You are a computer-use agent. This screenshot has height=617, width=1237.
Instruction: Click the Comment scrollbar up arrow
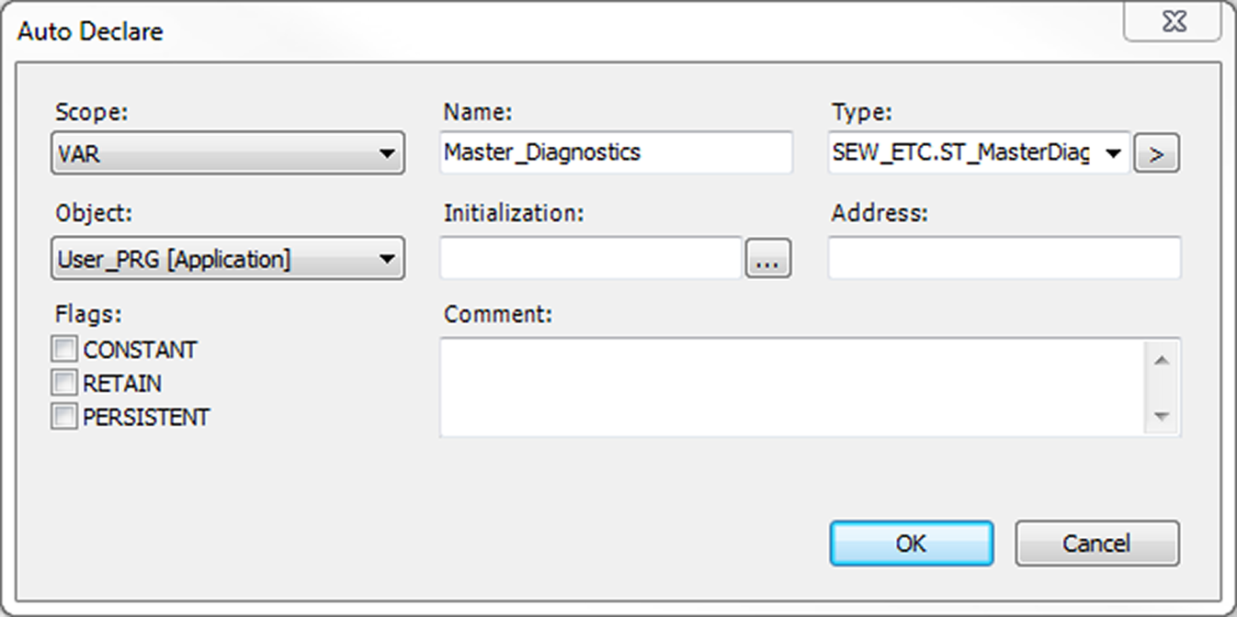coord(1162,360)
